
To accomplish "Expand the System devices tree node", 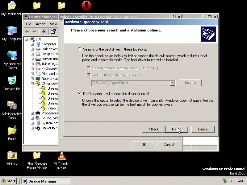I will 32,123.
